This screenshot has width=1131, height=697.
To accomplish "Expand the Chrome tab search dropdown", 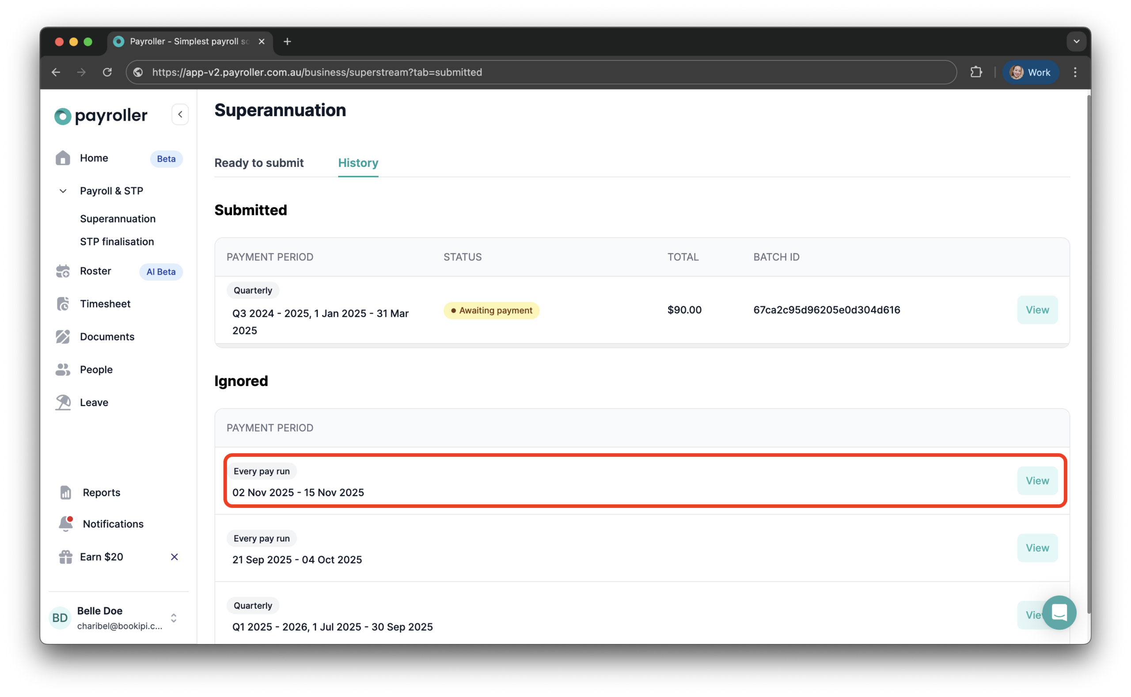I will tap(1076, 42).
